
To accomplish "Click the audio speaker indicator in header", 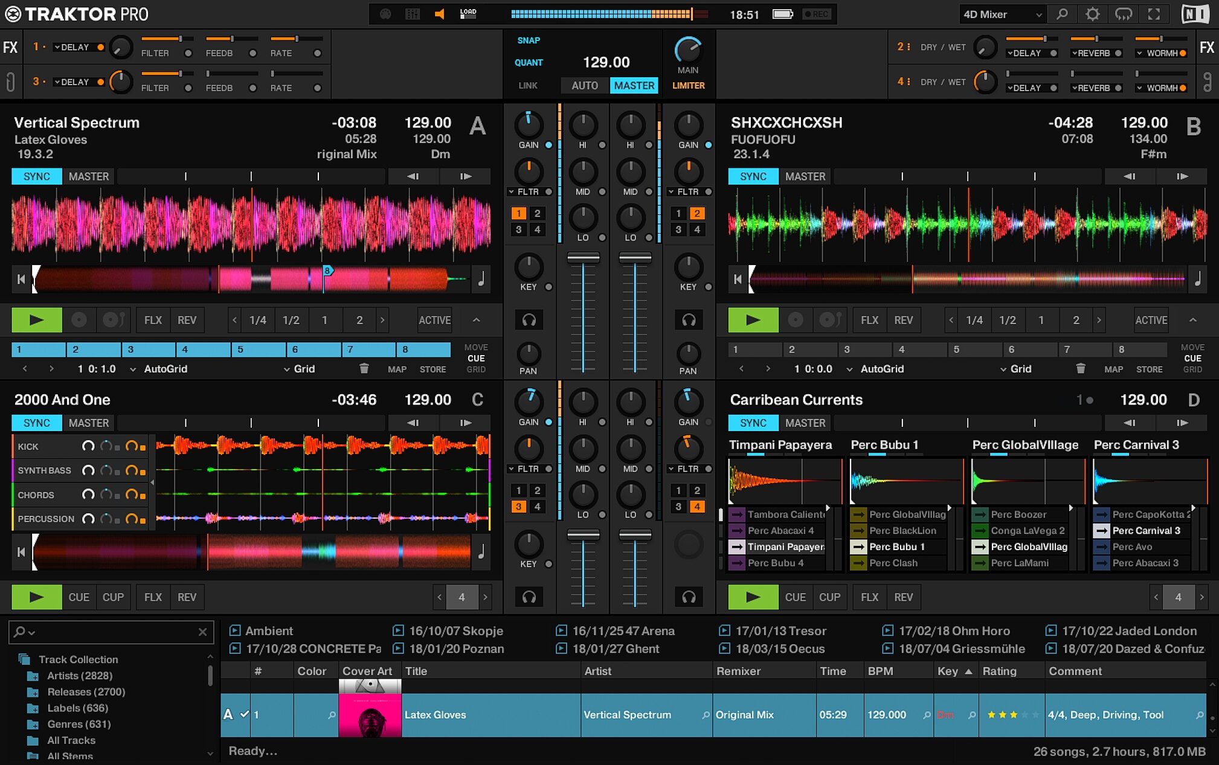I will 440,14.
